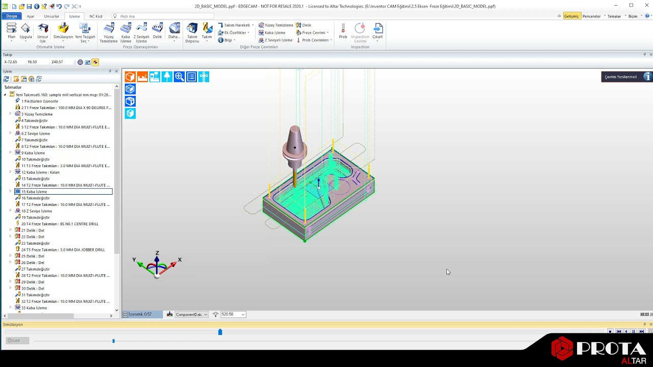The width and height of the screenshot is (653, 367).
Task: Click the save icon in quick access toolbar
Action: coord(29,6)
